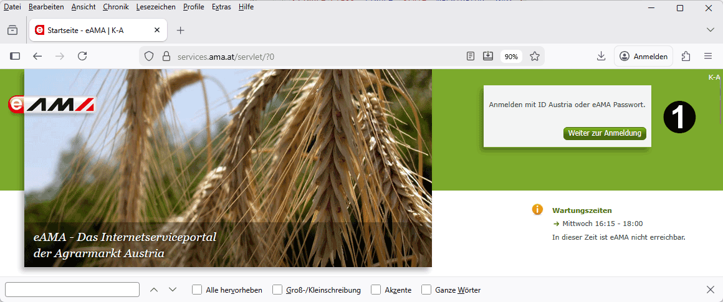This screenshot has width=723, height=302.
Task: Go forward one page
Action: 60,56
